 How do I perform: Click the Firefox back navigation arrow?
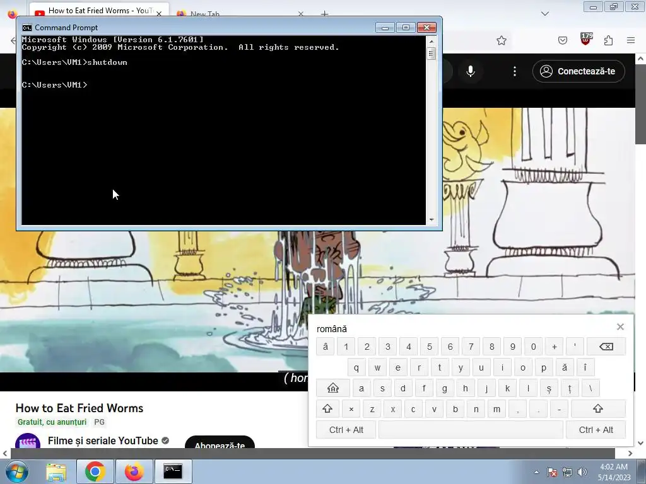point(13,40)
